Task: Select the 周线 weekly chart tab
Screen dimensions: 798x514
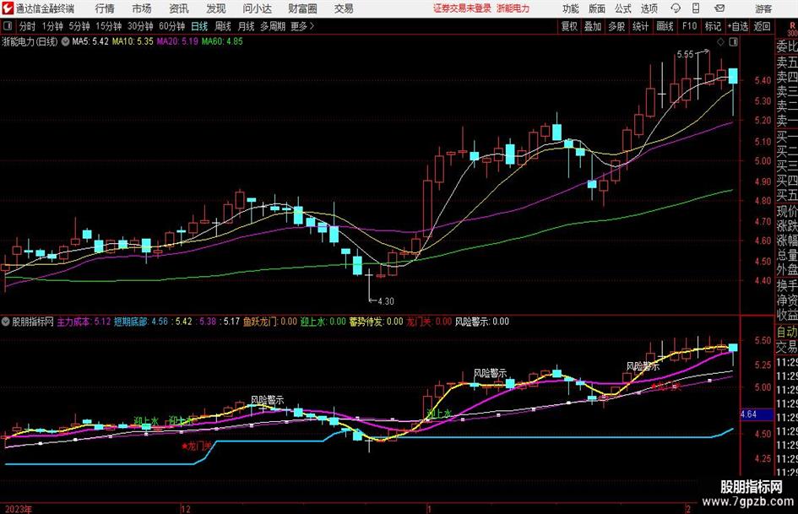Action: [222, 26]
